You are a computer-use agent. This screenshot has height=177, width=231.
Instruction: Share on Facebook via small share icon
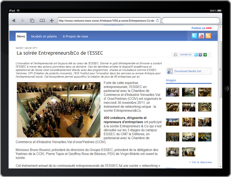click(200, 55)
